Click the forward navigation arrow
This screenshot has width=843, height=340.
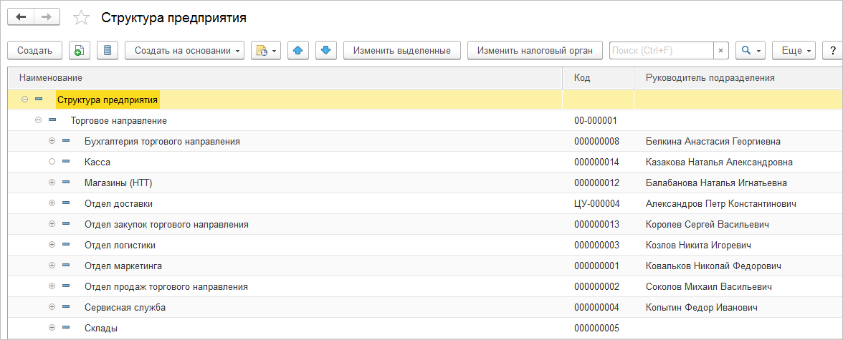pos(47,17)
